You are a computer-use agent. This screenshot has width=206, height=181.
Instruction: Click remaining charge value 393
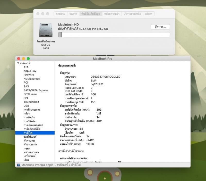99,110
